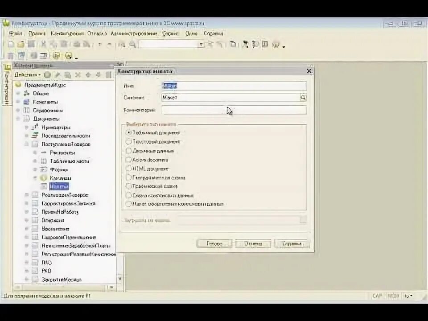Click the Save toolbar icon

pyautogui.click(x=31, y=44)
